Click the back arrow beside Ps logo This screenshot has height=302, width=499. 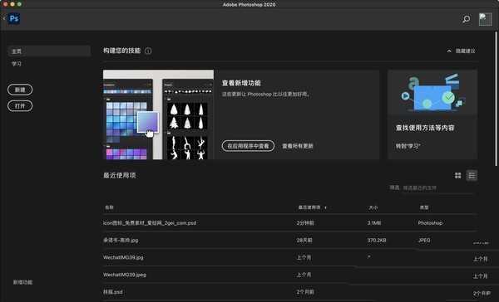tap(4, 19)
